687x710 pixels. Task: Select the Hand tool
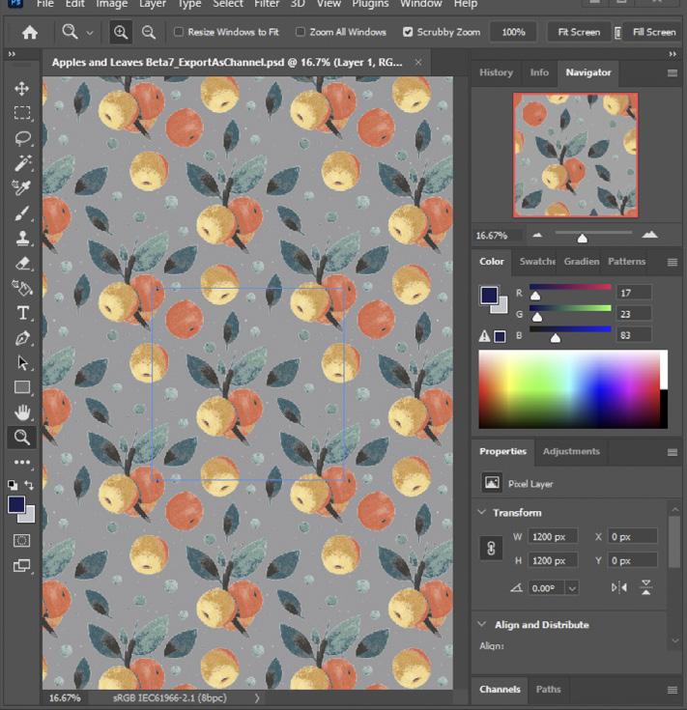click(x=22, y=412)
